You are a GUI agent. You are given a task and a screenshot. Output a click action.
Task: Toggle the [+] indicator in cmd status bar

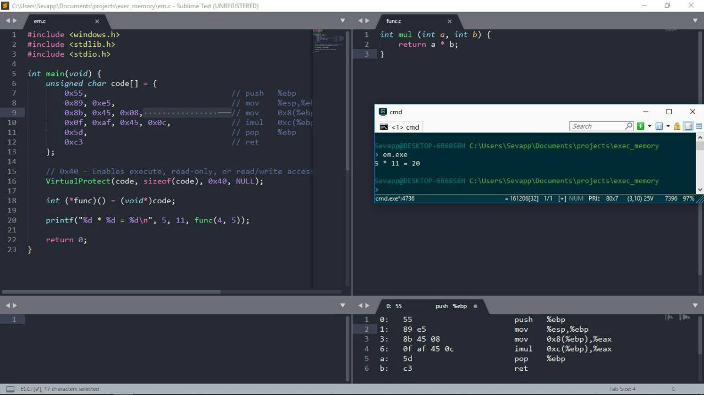coord(562,198)
